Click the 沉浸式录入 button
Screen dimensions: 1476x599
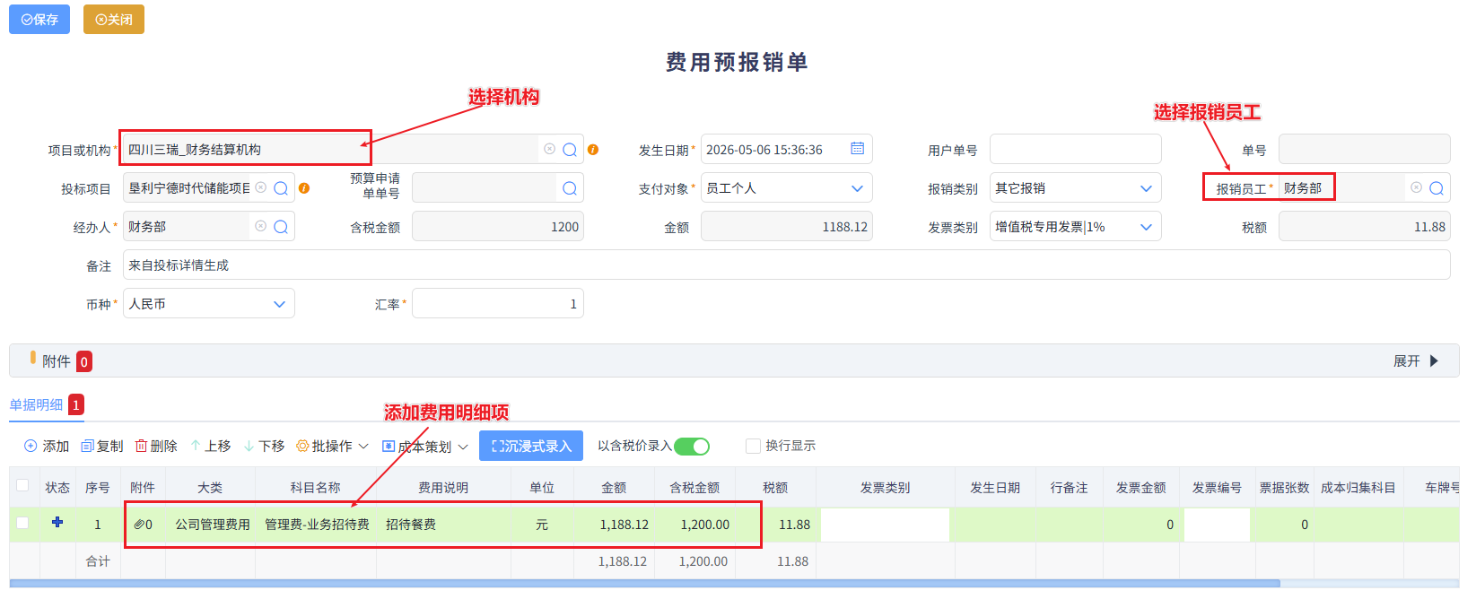tap(531, 446)
